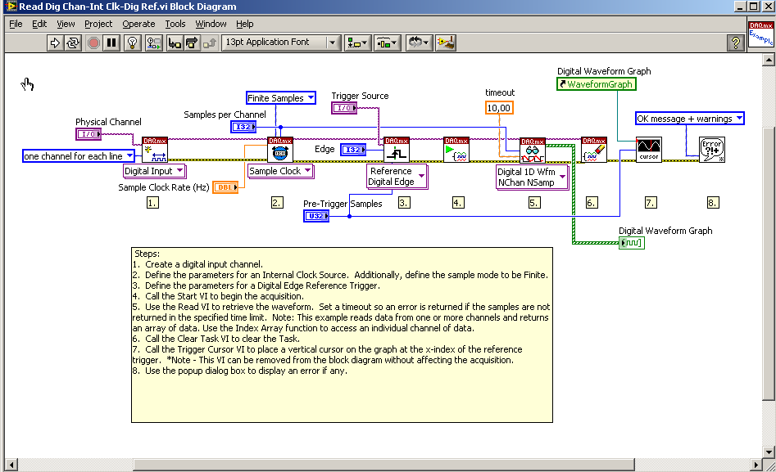Click the timeout constant value field
Image resolution: width=776 pixels, height=472 pixels.
click(498, 108)
